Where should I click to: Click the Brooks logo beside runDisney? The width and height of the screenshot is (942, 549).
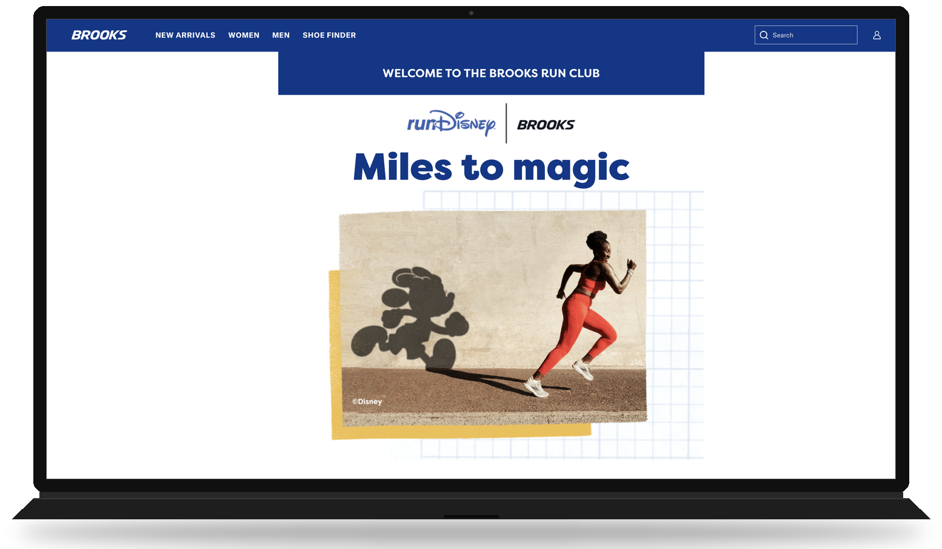pyautogui.click(x=546, y=125)
